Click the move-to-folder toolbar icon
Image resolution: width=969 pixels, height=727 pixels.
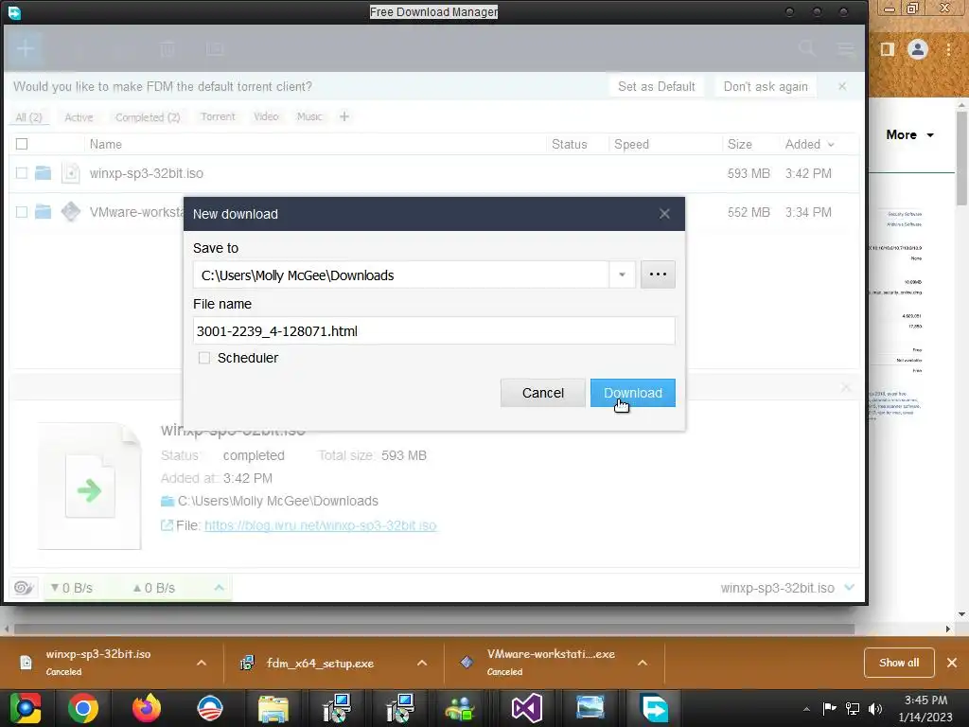pyautogui.click(x=215, y=49)
